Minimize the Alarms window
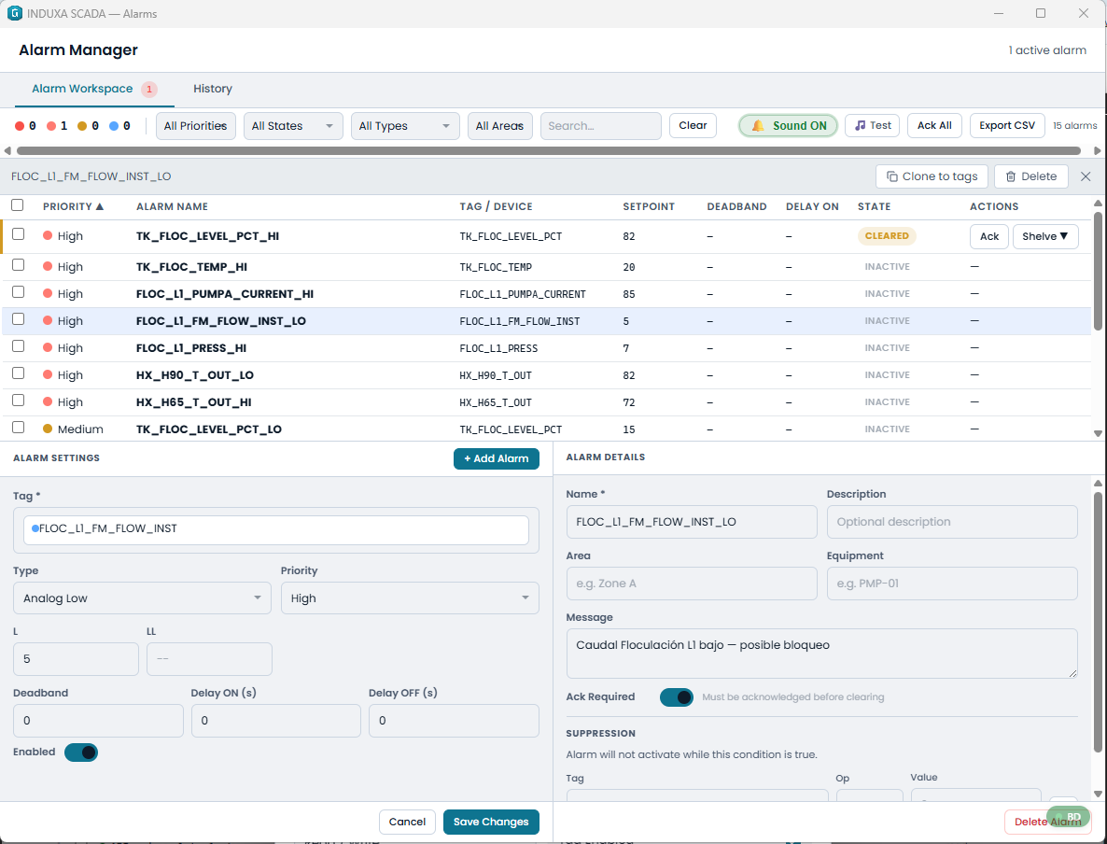Image resolution: width=1107 pixels, height=844 pixels. [999, 13]
